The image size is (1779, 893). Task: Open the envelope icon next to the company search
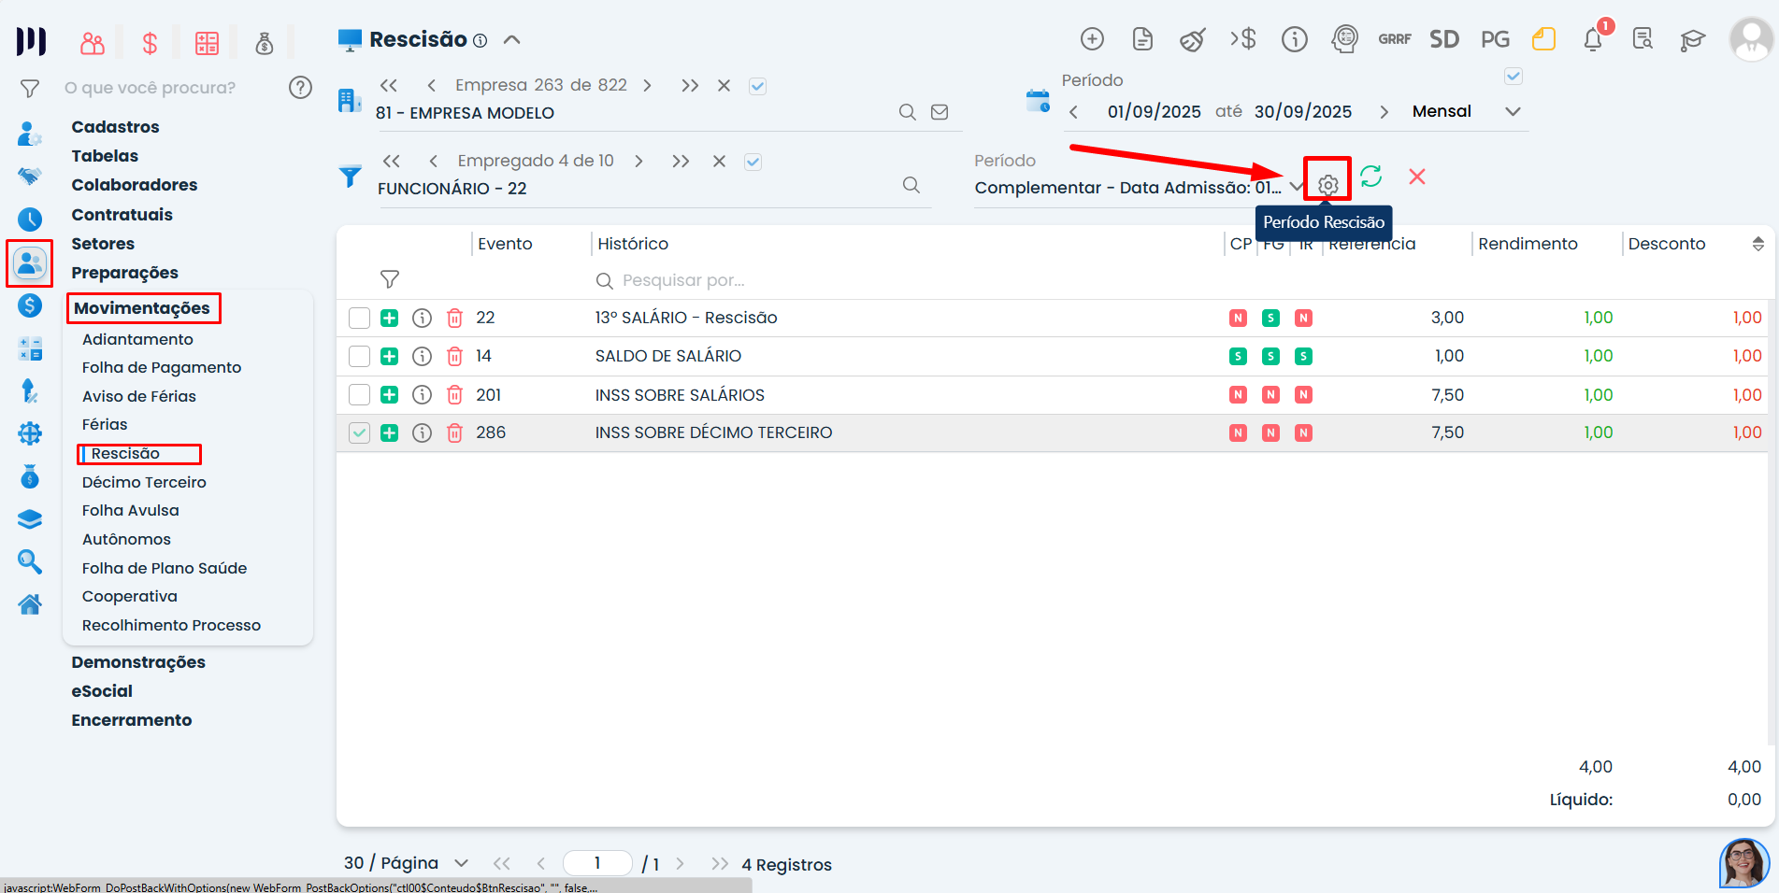tap(940, 111)
